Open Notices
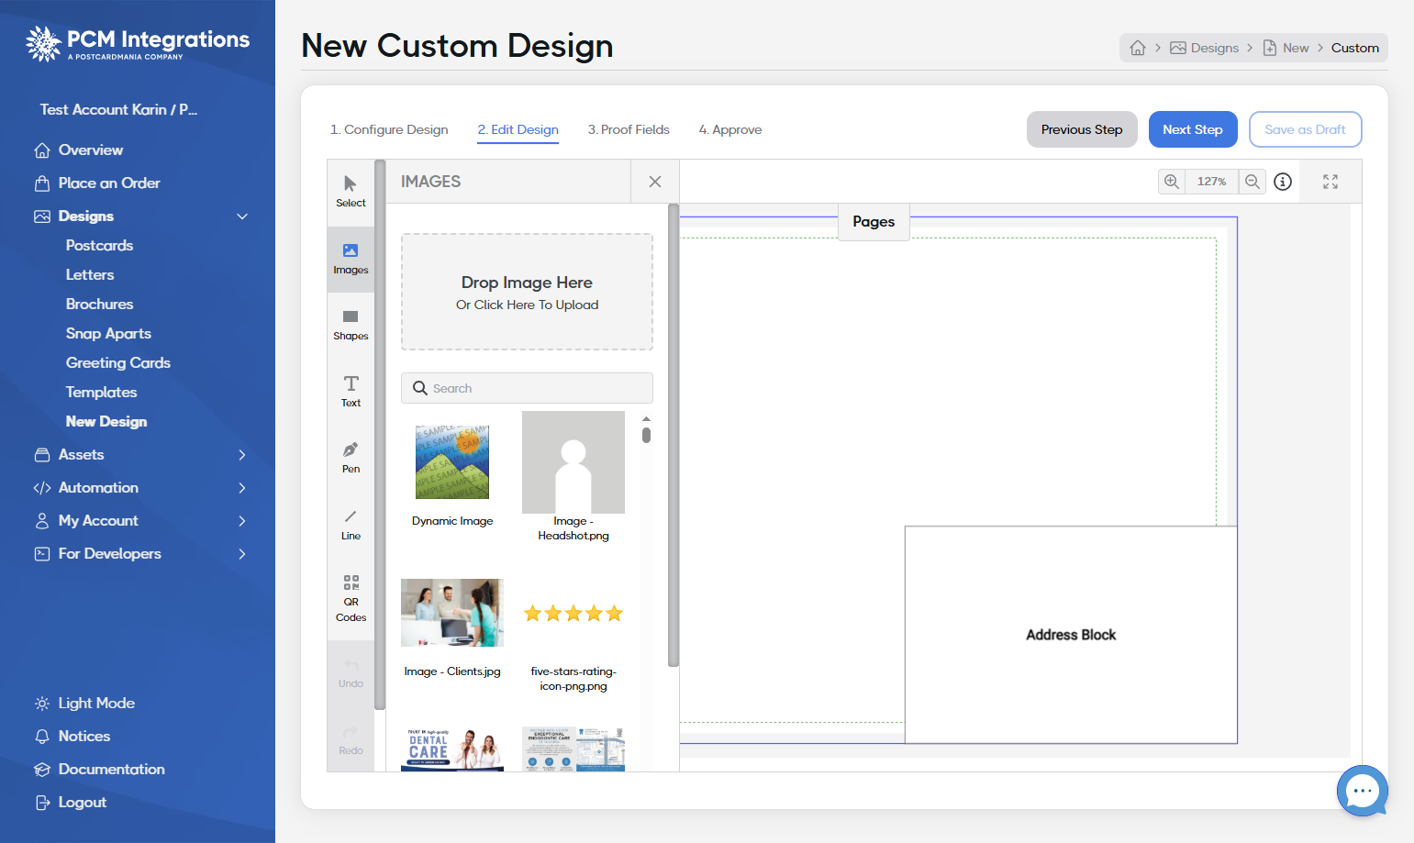The width and height of the screenshot is (1414, 843). point(72,736)
